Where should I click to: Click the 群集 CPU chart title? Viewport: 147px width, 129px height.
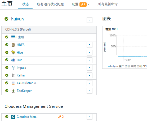[x=111, y=29]
